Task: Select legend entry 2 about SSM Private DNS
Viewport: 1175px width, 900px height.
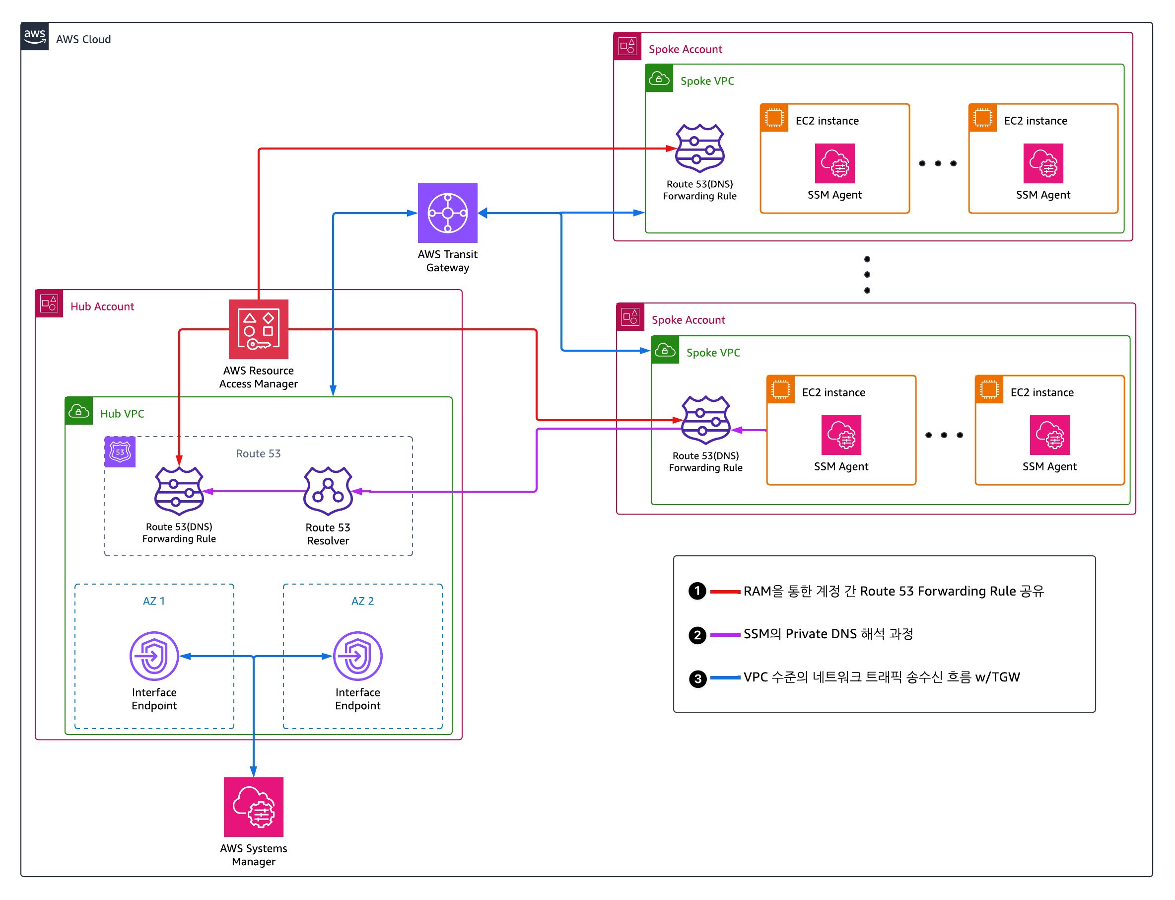Action: click(801, 634)
